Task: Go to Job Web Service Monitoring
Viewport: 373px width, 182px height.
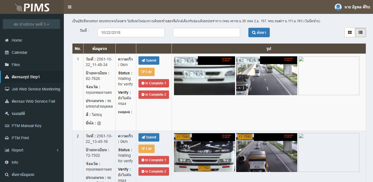Action: pos(32,89)
